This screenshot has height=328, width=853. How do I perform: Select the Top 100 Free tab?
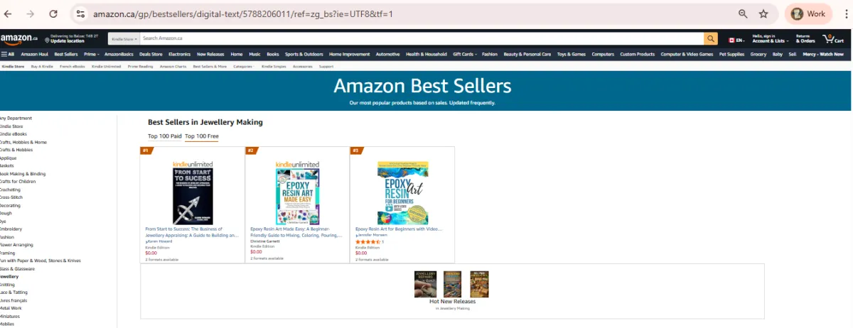(202, 136)
